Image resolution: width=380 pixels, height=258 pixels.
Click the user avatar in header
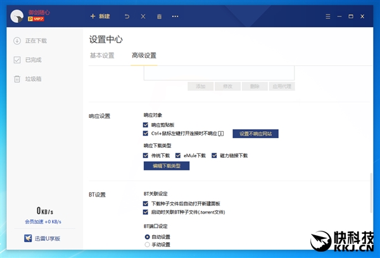[17, 16]
